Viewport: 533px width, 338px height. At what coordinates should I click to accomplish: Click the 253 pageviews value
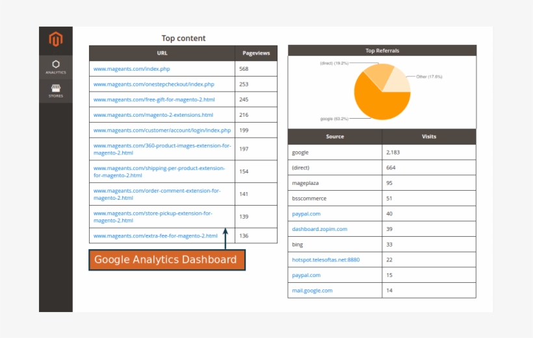(x=244, y=84)
